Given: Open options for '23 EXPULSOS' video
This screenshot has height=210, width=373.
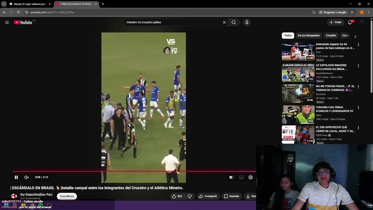Looking at the screenshot, I should tap(358, 66).
